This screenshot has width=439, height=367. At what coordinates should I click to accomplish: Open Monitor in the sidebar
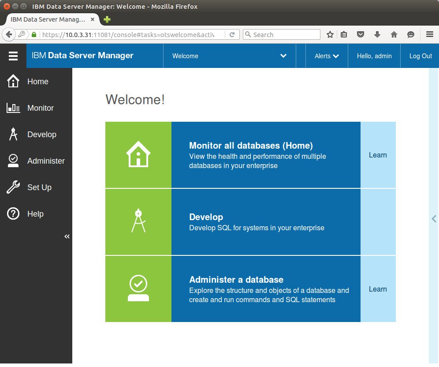click(x=41, y=108)
